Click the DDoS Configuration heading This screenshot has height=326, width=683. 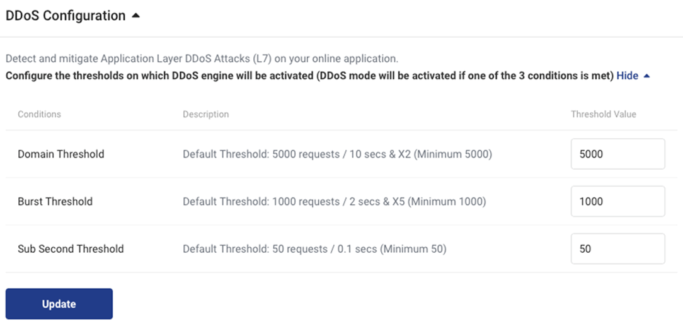(x=66, y=16)
